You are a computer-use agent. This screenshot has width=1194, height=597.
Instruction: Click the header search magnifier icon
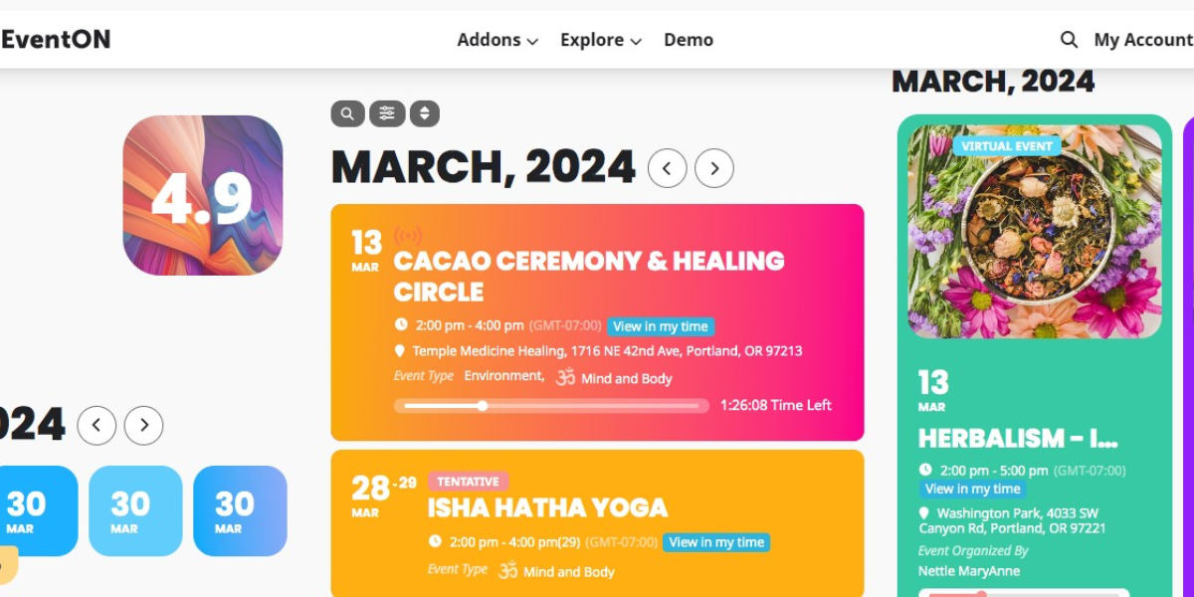[1069, 40]
